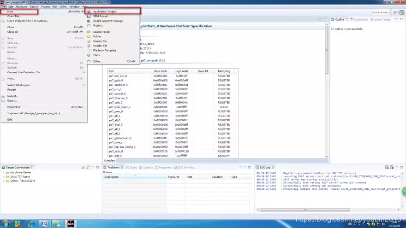Click the Source Folder icon in submenu

click(89, 32)
